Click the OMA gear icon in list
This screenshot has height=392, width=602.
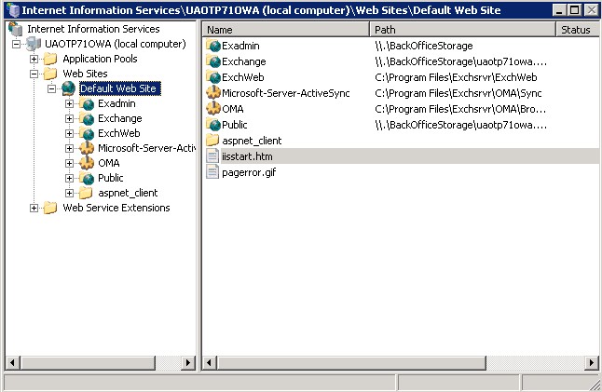coord(212,109)
